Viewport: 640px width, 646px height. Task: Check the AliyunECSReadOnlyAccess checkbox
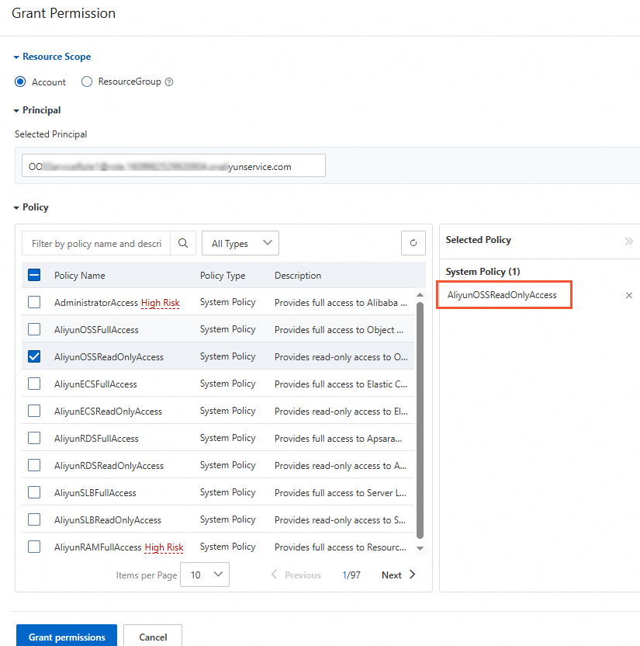34,411
